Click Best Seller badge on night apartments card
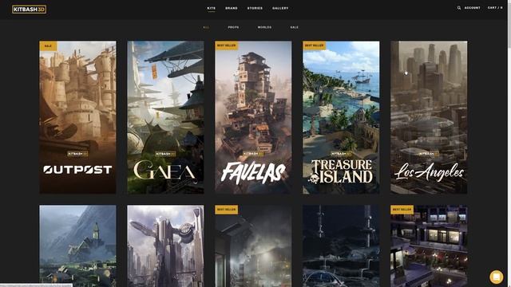The height and width of the screenshot is (287, 511). point(402,210)
